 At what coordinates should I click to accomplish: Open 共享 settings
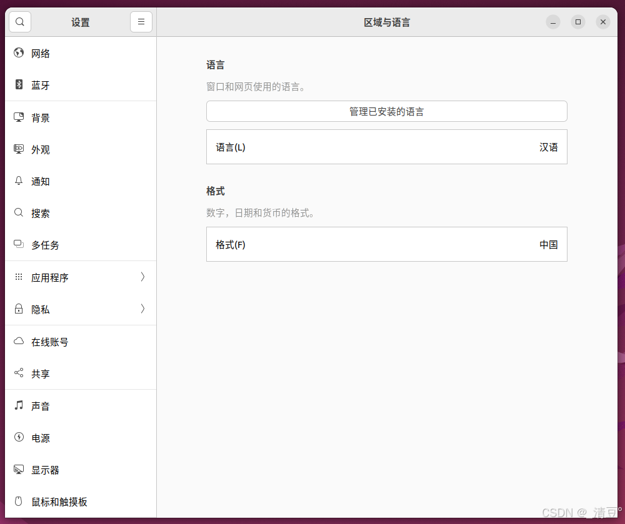pyautogui.click(x=81, y=374)
